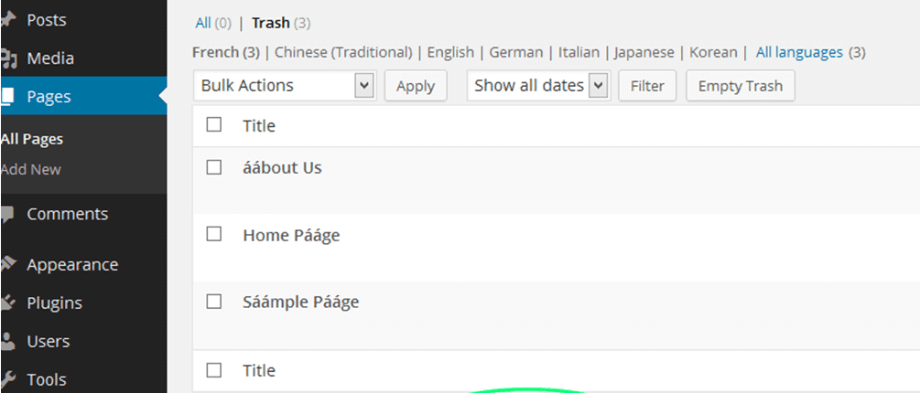Open the Bulk Actions dropdown
This screenshot has height=393, width=920.
285,86
